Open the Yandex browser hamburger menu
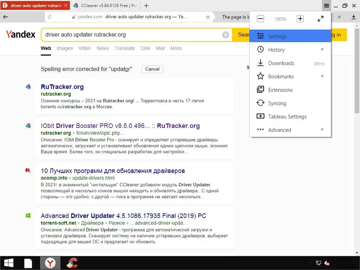 pyautogui.click(x=327, y=6)
